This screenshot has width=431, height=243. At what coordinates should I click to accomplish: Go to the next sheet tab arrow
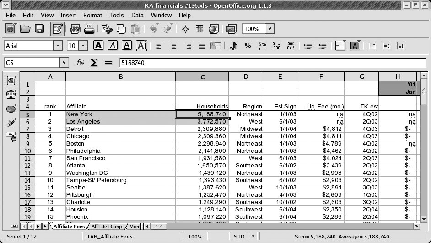click(38, 226)
